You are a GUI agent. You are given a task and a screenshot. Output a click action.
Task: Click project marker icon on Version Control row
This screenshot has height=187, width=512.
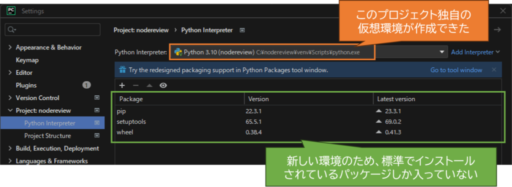pos(97,98)
